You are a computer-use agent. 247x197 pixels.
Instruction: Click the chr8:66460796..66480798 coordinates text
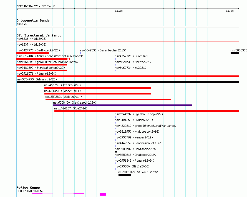click(x=36, y=6)
